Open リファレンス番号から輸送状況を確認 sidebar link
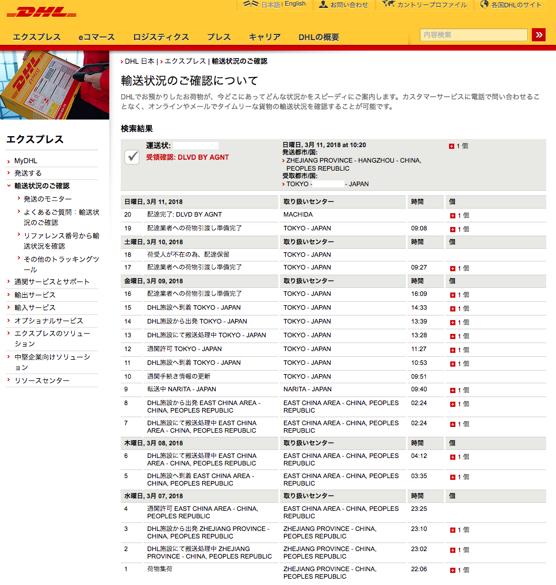The width and height of the screenshot is (556, 585). (62, 241)
